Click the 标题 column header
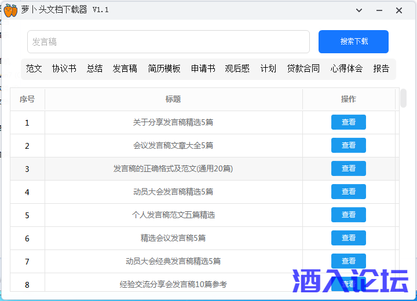Image resolution: width=417 pixels, height=301 pixels. (173, 99)
